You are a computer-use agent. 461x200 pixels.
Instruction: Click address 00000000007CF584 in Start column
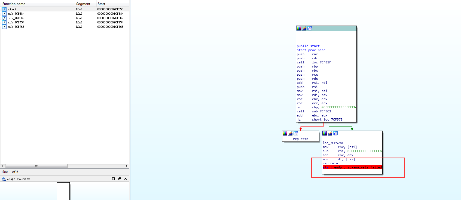click(x=110, y=14)
